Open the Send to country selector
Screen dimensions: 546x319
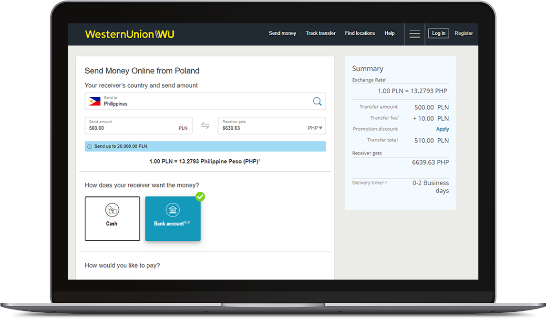click(x=205, y=102)
